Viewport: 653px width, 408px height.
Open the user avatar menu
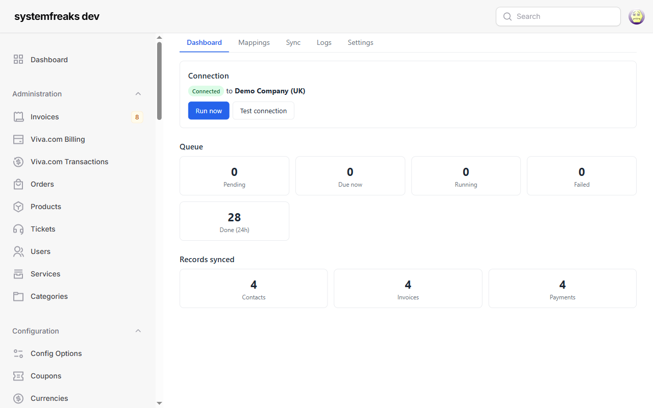pyautogui.click(x=637, y=16)
